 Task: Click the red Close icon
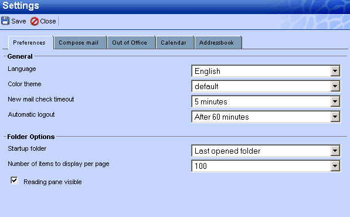tap(35, 21)
